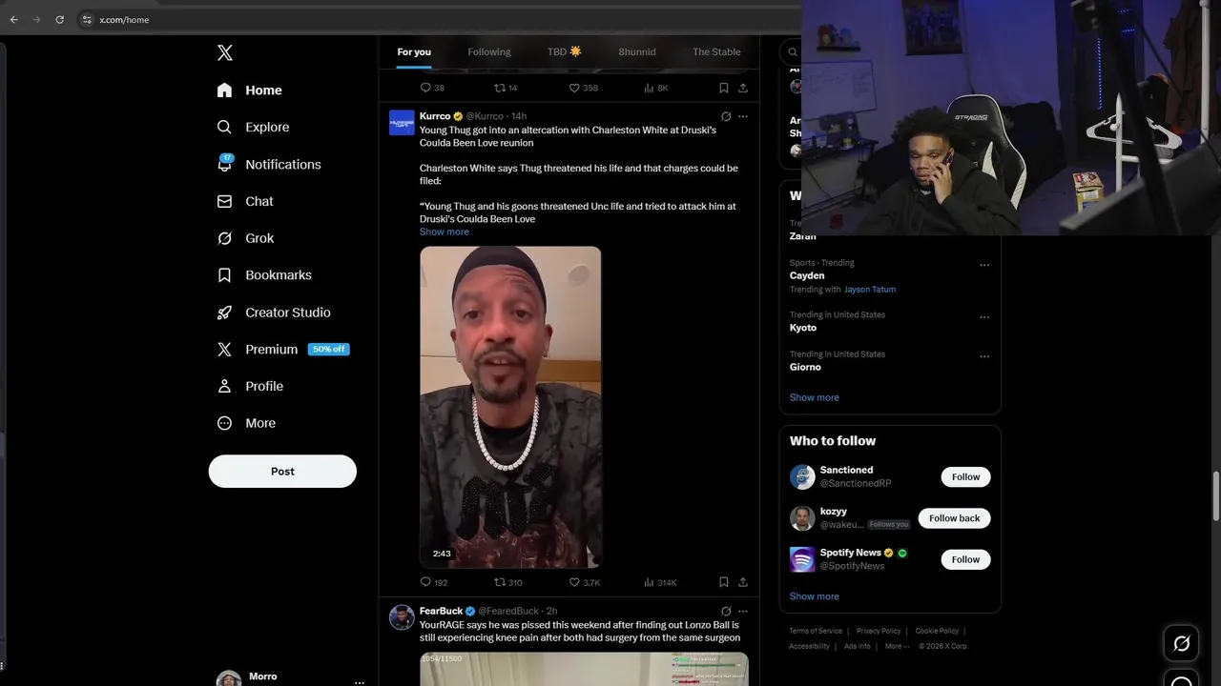Screen dimensions: 1221x686
Task: Repost the Kurrco post
Action: pyautogui.click(x=500, y=582)
